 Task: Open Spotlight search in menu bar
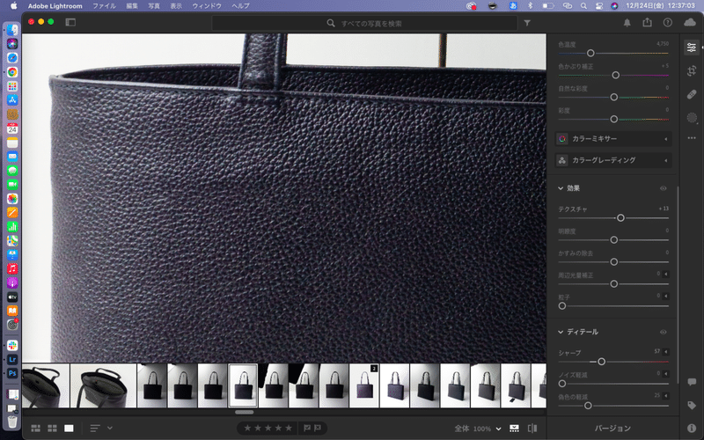[583, 6]
